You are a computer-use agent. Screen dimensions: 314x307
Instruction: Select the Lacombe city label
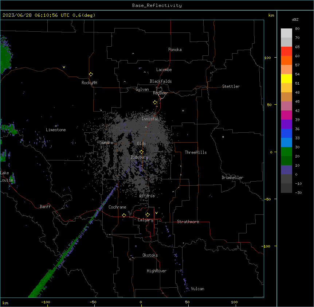164,70
